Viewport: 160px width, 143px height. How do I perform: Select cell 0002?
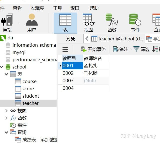click(x=73, y=73)
